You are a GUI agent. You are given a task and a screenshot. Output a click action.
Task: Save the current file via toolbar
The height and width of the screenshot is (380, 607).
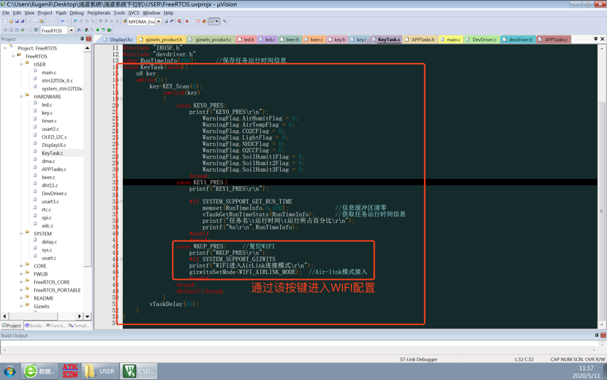click(x=17, y=21)
